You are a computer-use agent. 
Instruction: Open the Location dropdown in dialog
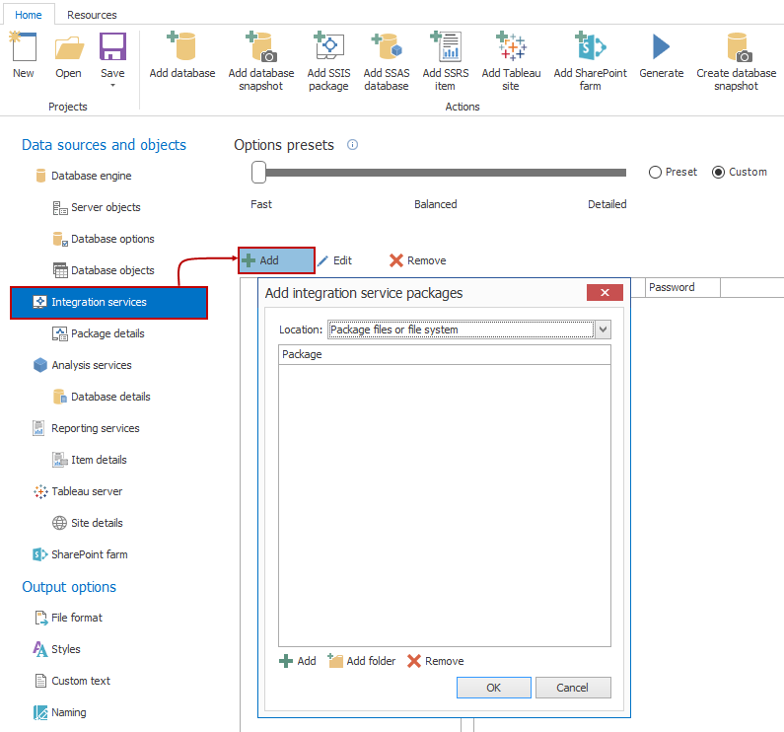click(x=603, y=329)
